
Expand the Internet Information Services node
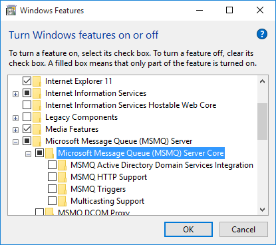click(x=15, y=94)
